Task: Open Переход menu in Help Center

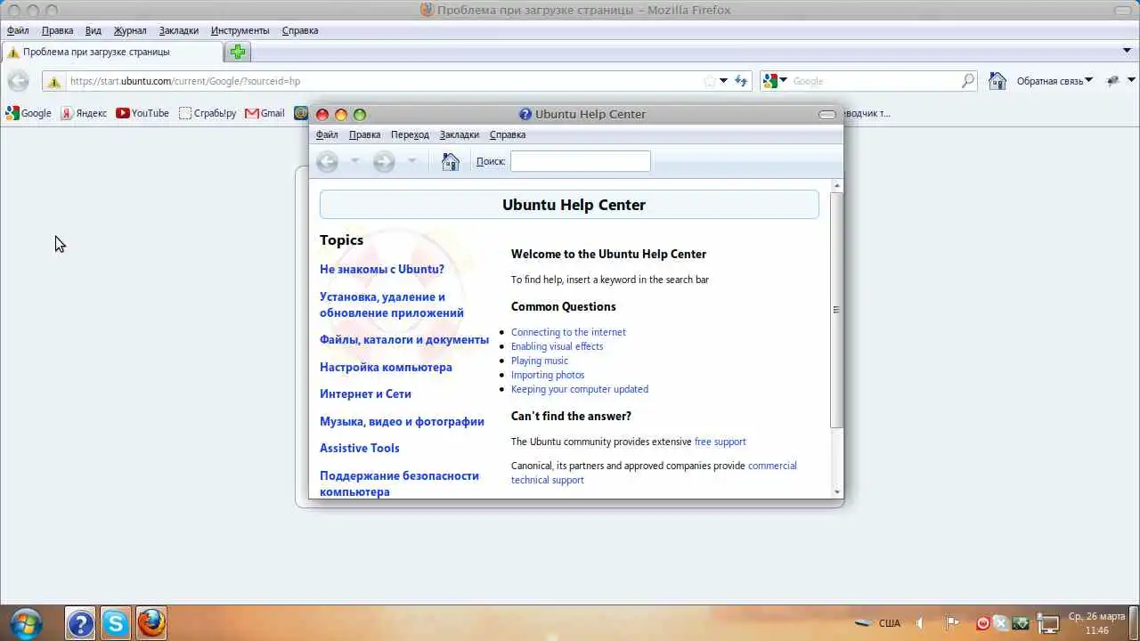Action: pos(410,134)
